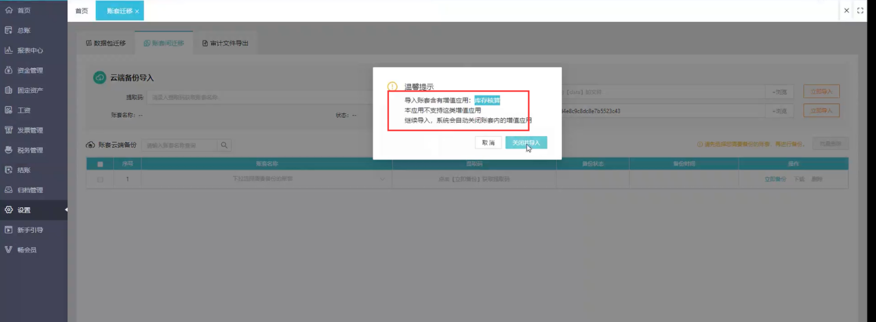Click the 新手引导 sidebar icon

click(x=8, y=230)
